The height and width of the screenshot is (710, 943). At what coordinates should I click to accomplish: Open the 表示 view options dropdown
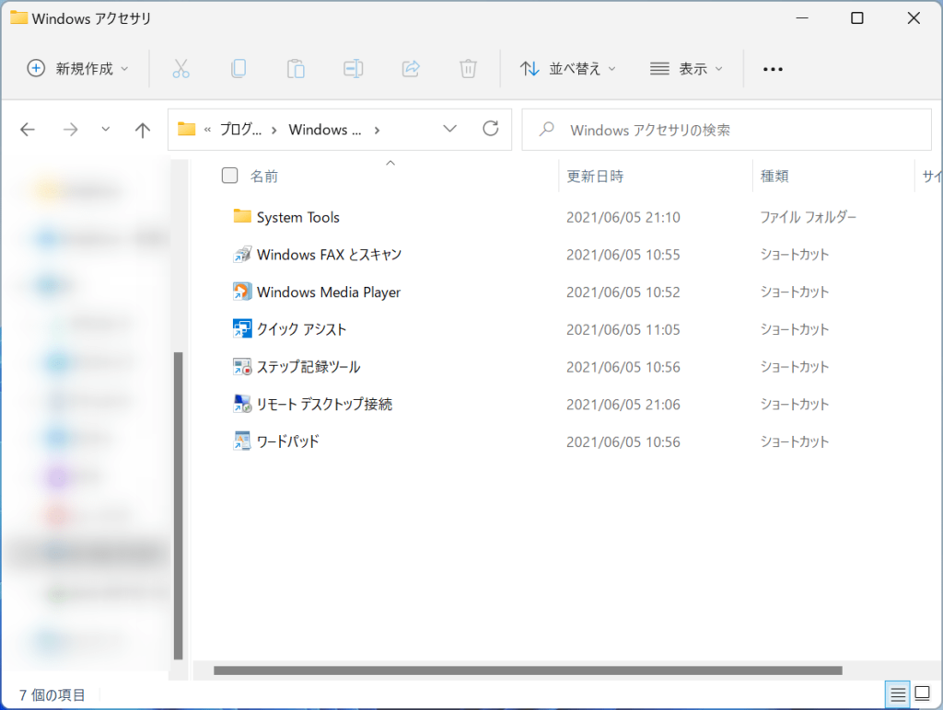pyautogui.click(x=686, y=68)
